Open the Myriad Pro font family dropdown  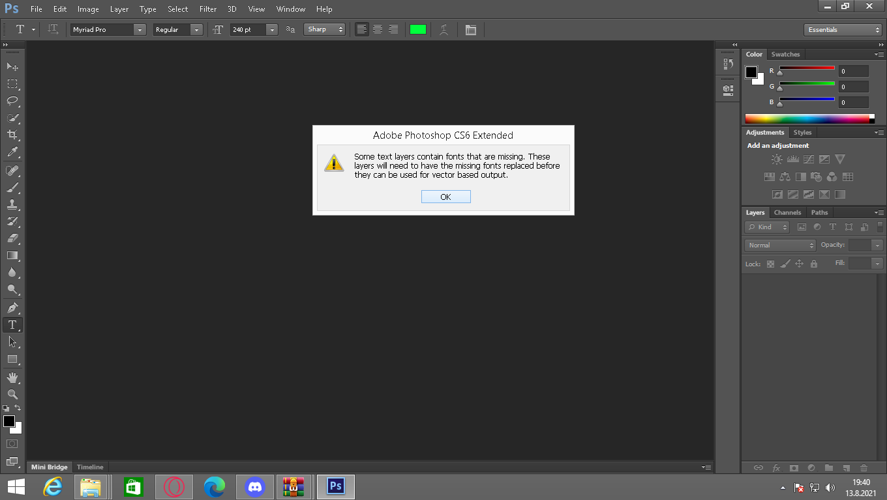pos(140,29)
